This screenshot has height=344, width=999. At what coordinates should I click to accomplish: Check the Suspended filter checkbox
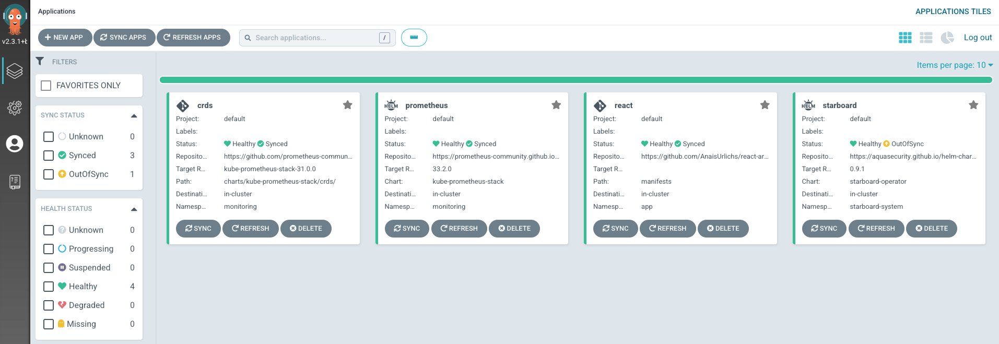(x=49, y=267)
